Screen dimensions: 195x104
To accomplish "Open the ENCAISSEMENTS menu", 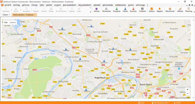I will click(x=70, y=5).
